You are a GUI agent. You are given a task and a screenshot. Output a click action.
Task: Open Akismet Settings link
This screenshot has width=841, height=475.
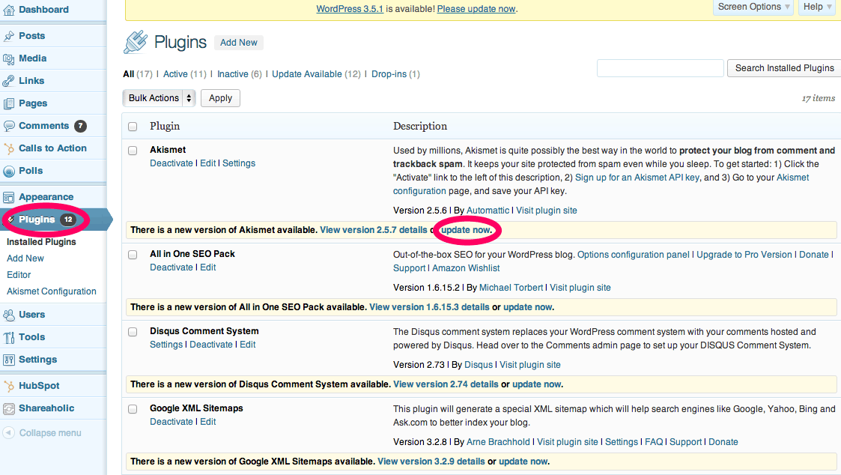239,163
